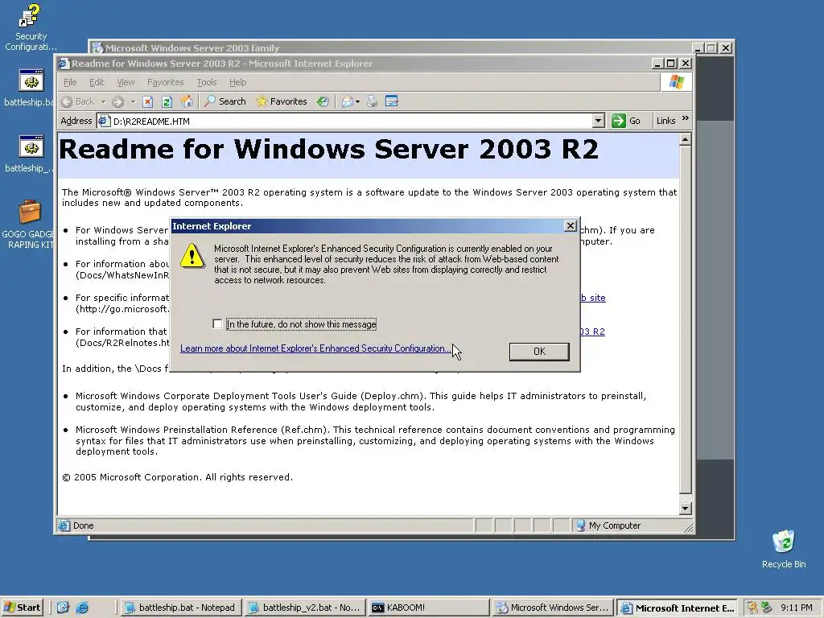
Task: Refresh the page with the green refresh icon
Action: point(167,101)
